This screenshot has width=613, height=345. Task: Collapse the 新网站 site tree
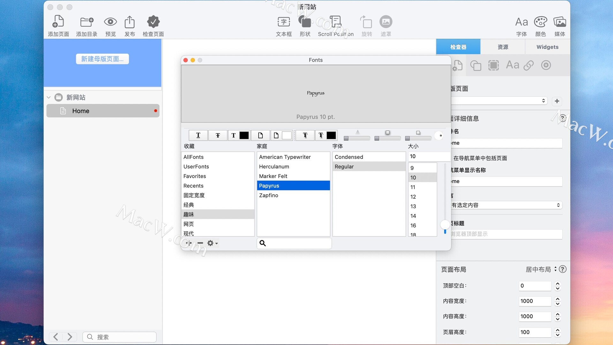point(49,97)
